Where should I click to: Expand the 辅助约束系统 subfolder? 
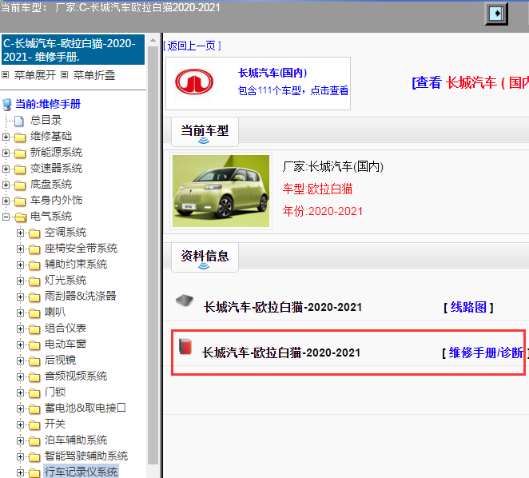point(20,265)
